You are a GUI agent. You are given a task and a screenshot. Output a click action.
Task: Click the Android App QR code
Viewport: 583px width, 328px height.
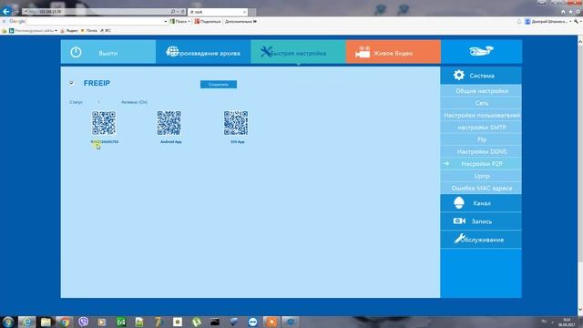coord(169,123)
